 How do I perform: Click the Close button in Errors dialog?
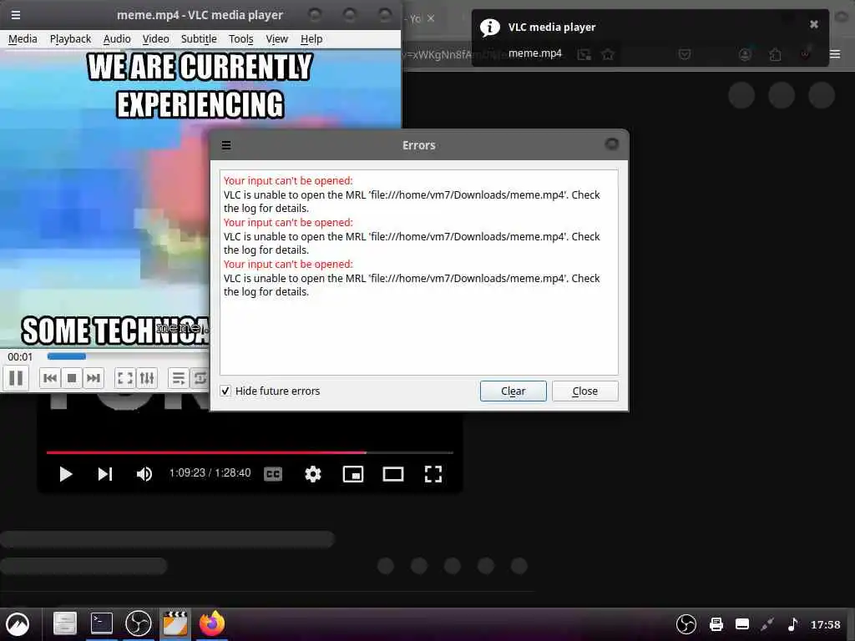pos(585,391)
